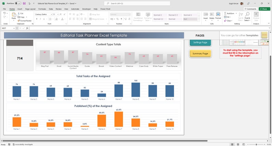Open the File menu

[x=4, y=9]
